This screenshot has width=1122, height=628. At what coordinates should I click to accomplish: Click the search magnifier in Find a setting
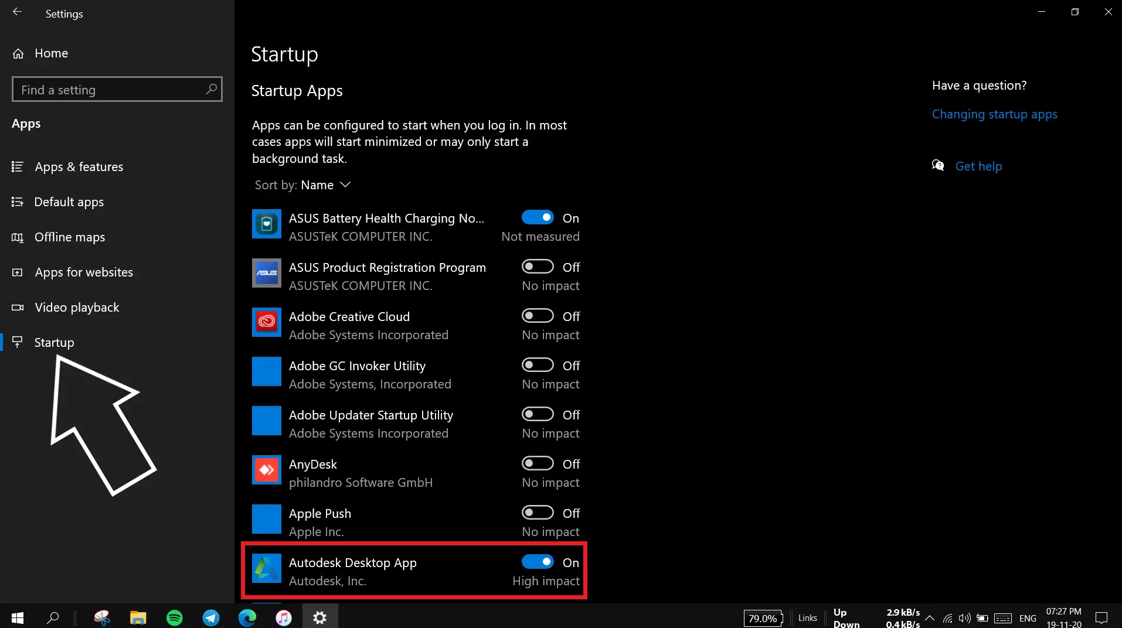(211, 89)
